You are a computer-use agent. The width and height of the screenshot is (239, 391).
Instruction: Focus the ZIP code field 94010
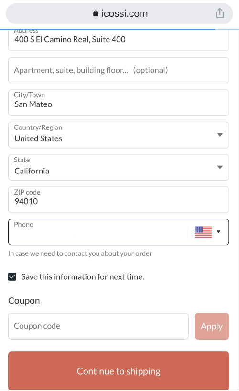pos(119,200)
